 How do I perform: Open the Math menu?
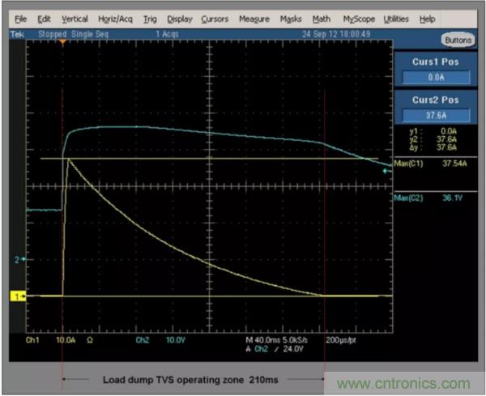click(321, 19)
